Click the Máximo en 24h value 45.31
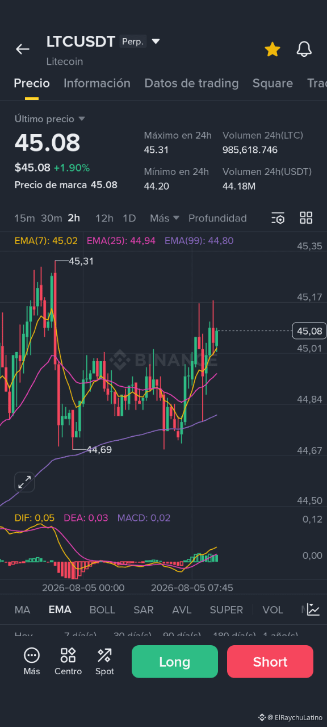 (156, 150)
